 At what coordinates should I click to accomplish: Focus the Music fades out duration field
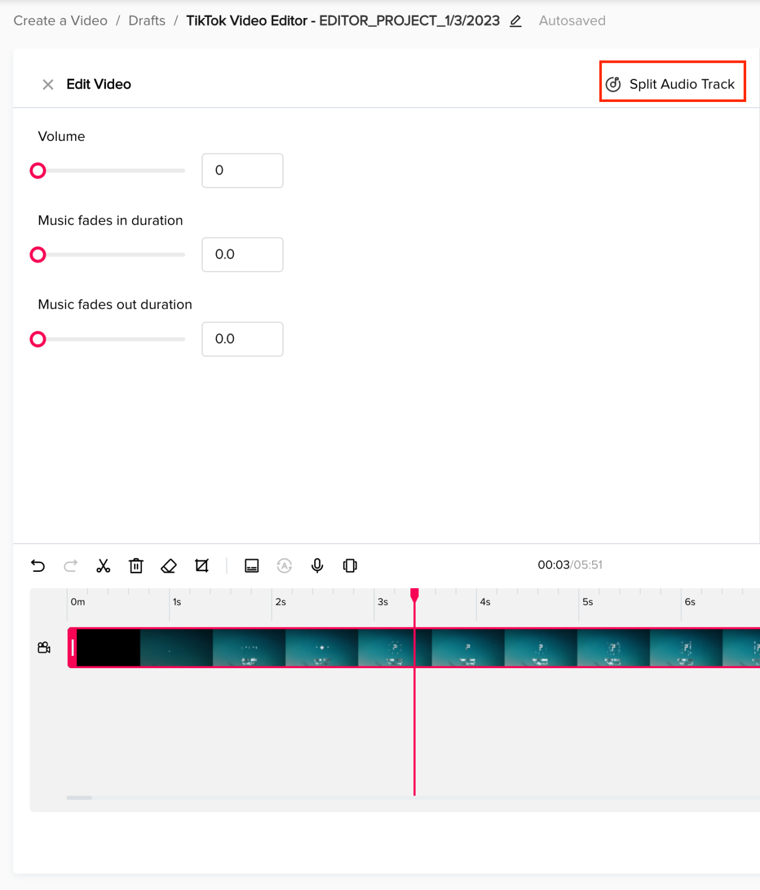point(243,339)
